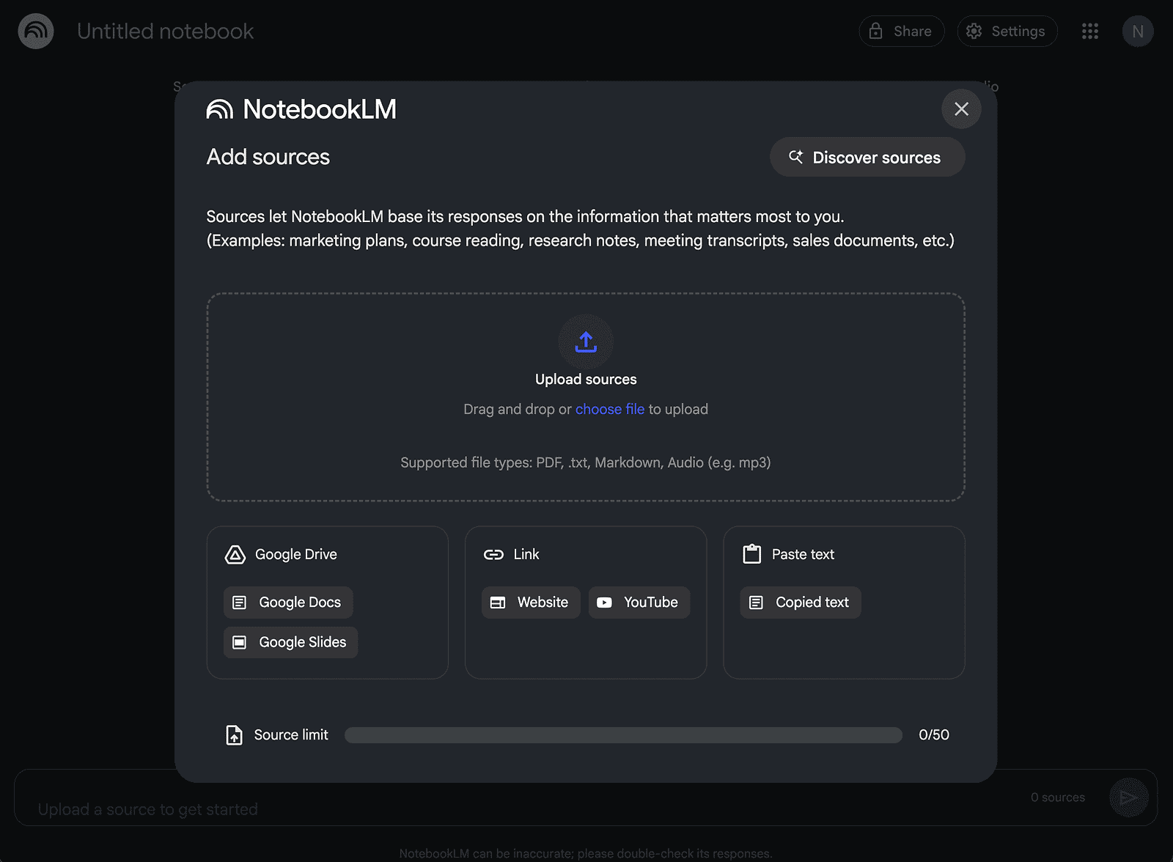Screen dimensions: 1173x862
Task: Click the Untitled notebook title
Action: [165, 32]
